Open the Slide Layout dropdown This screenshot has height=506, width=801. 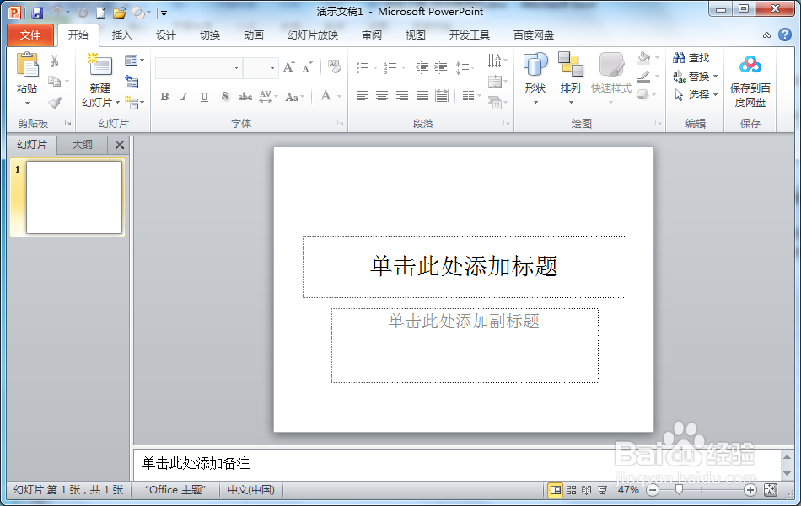[134, 60]
